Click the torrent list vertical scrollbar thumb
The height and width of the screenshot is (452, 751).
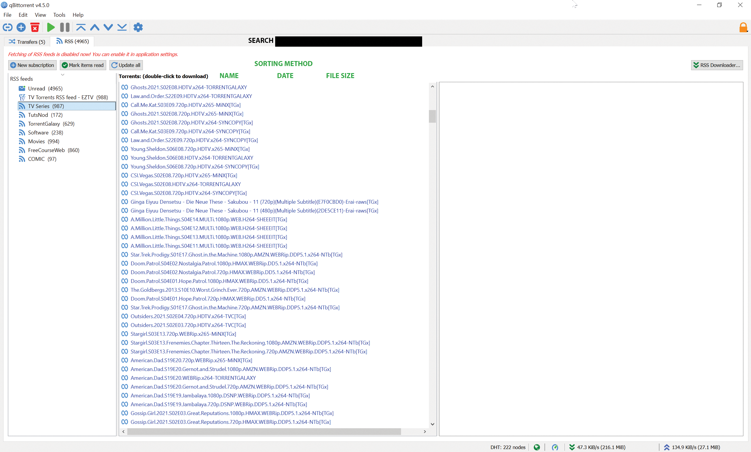[432, 116]
